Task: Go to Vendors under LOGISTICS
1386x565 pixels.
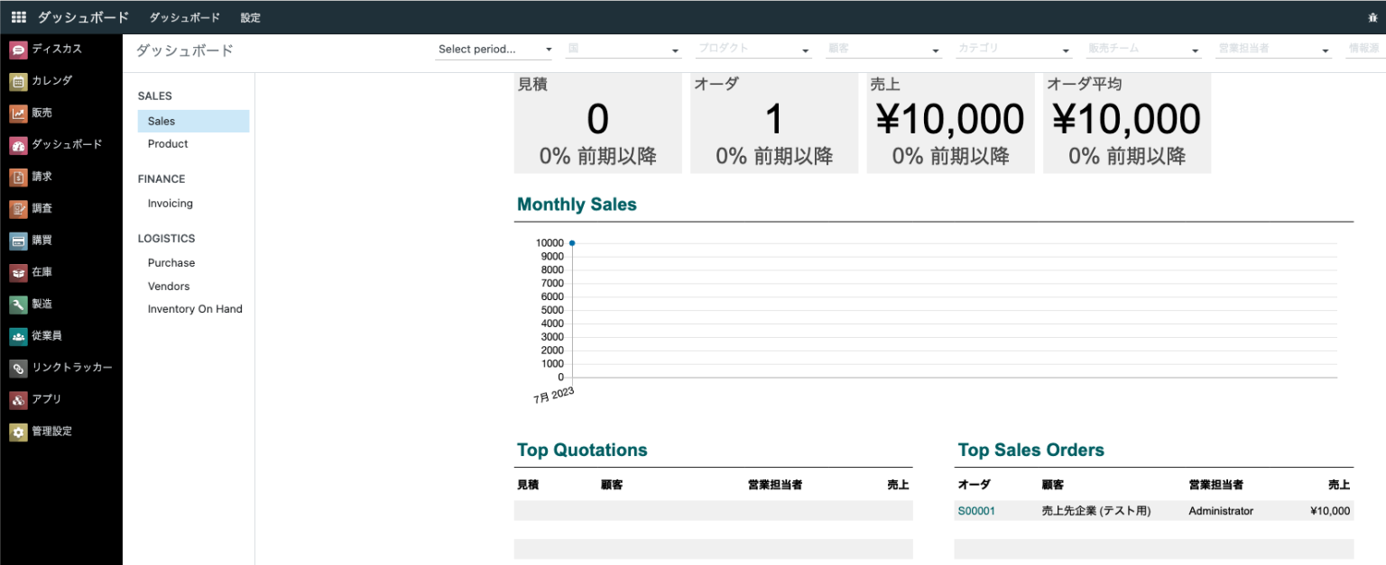Action: pyautogui.click(x=169, y=286)
